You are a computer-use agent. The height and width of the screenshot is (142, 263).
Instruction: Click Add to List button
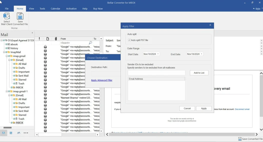[x=199, y=73]
